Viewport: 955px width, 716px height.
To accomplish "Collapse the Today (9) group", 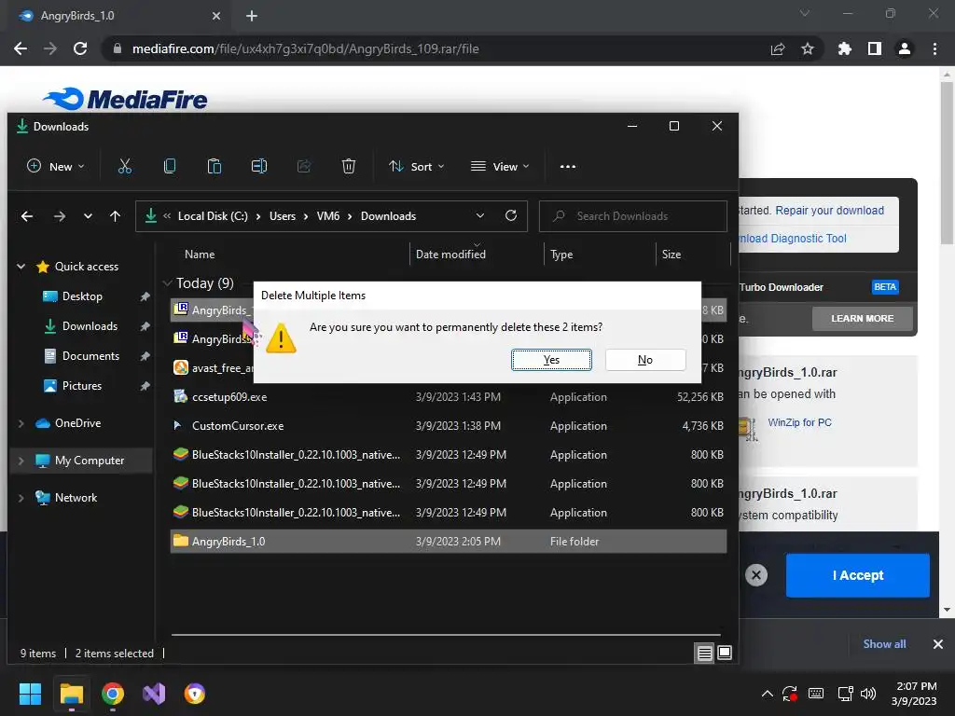I will [168, 283].
